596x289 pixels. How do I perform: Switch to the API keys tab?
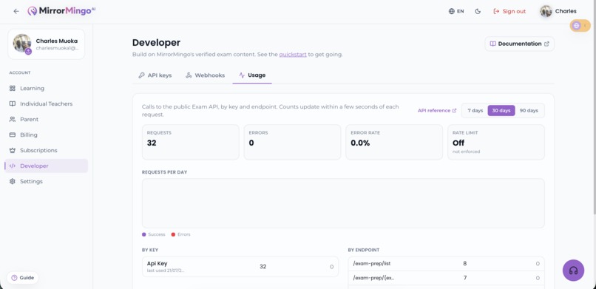[x=155, y=75]
